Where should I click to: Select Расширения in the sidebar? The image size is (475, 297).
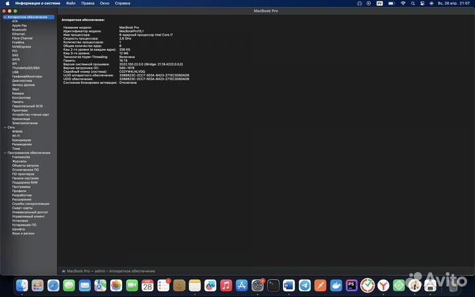click(22, 199)
